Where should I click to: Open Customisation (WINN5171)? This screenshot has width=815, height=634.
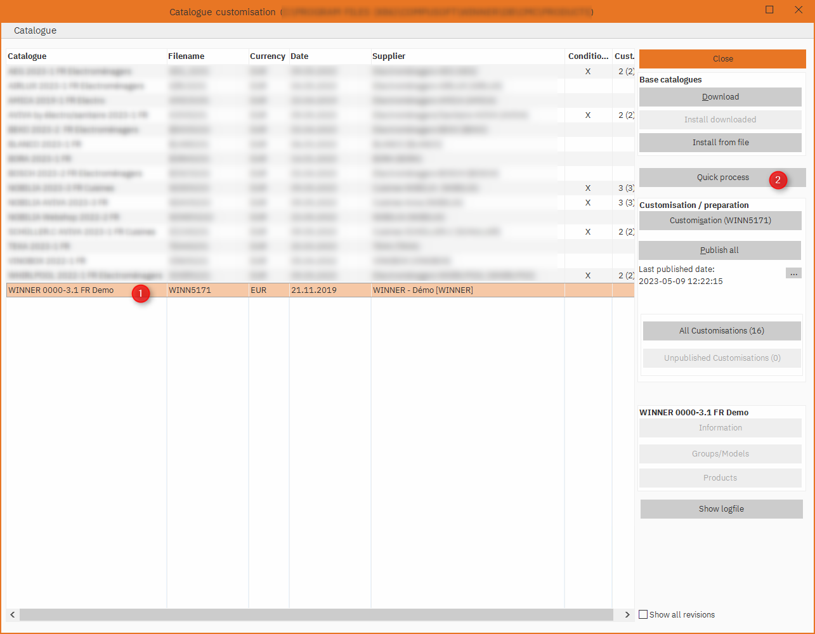(x=720, y=221)
